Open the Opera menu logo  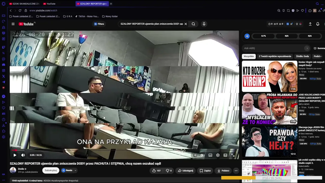[x=4, y=4]
